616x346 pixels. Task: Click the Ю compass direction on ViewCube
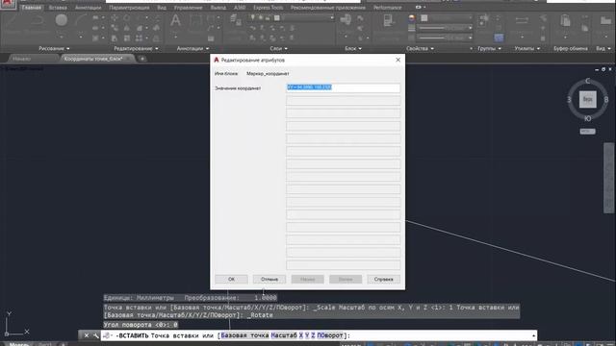click(x=588, y=118)
